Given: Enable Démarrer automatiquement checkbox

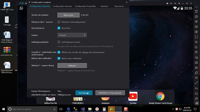Looking at the screenshot, I should tap(59, 22).
